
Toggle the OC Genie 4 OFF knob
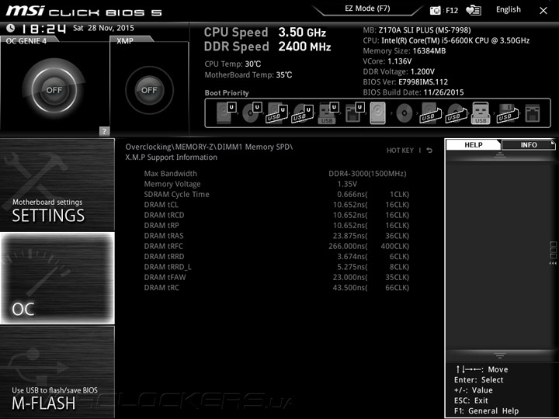pyautogui.click(x=54, y=90)
